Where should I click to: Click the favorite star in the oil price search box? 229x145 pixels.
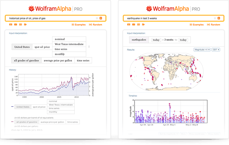[x=97, y=18]
